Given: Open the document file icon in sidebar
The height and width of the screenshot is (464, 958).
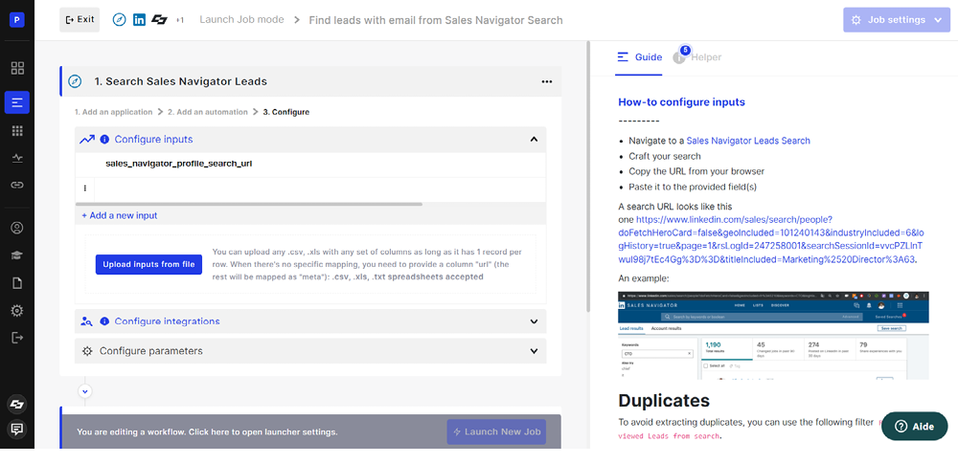Looking at the screenshot, I should click(x=17, y=282).
